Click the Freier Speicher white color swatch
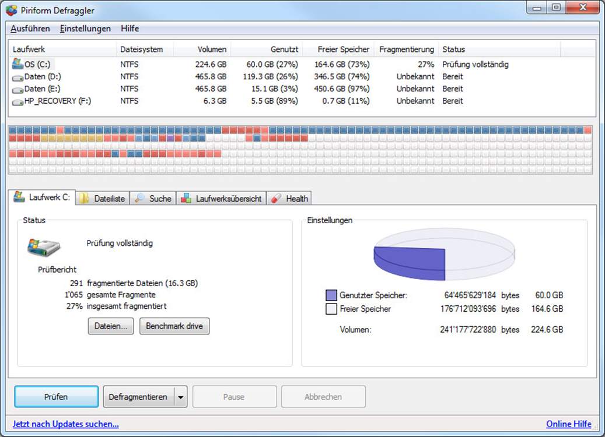The height and width of the screenshot is (437, 605). point(331,309)
